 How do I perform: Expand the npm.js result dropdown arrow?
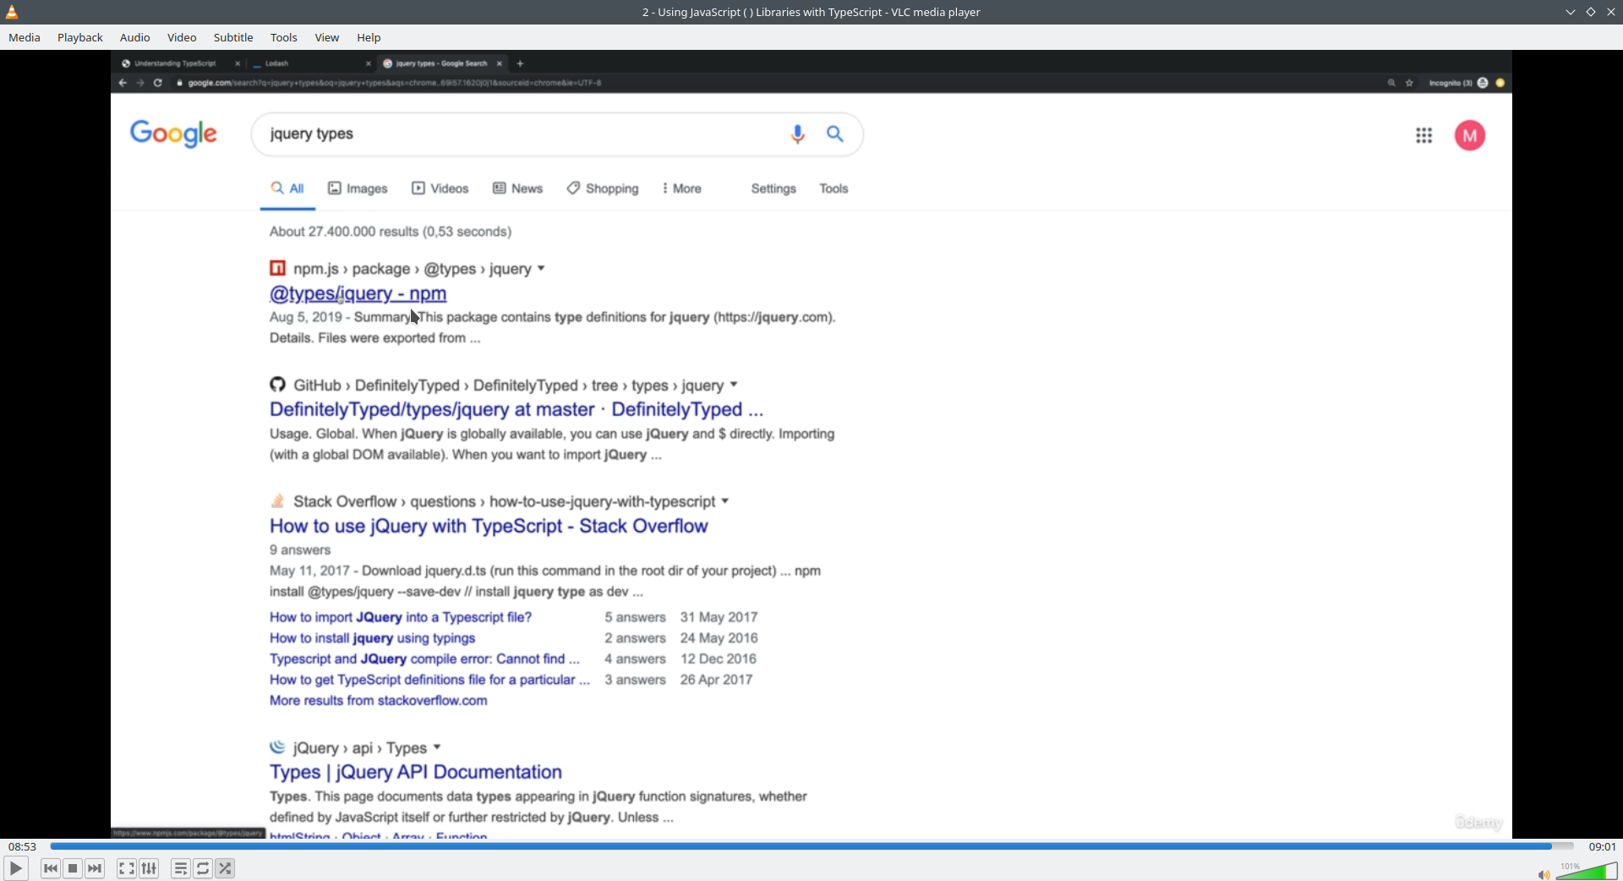(x=541, y=269)
